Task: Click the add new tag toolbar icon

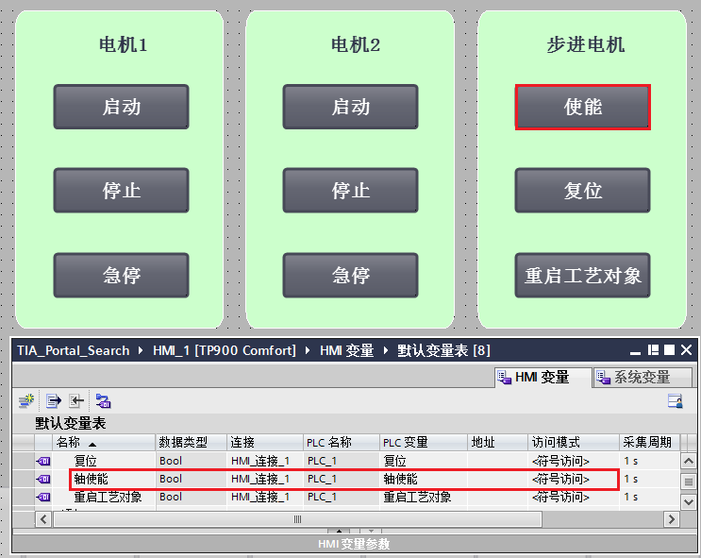Action: pyautogui.click(x=26, y=401)
